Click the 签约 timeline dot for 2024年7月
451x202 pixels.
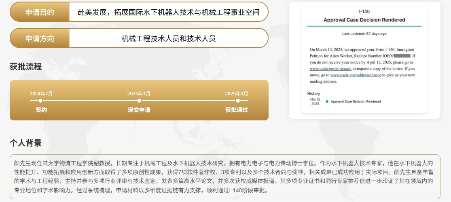click(x=40, y=101)
